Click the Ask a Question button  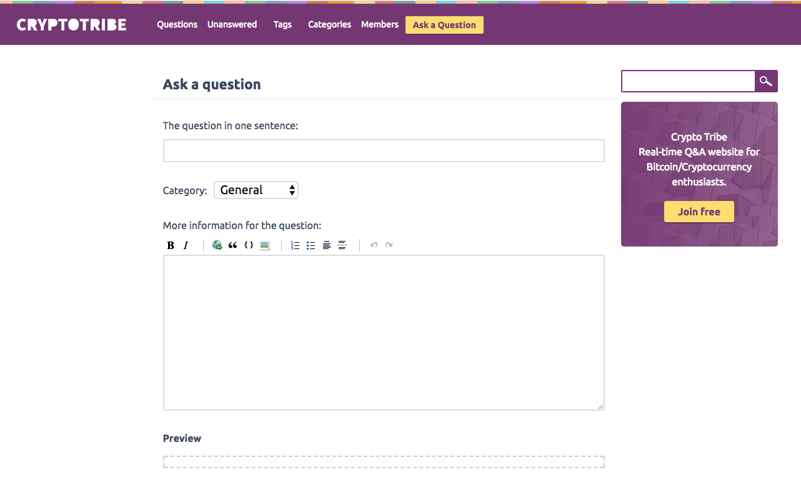tap(444, 25)
